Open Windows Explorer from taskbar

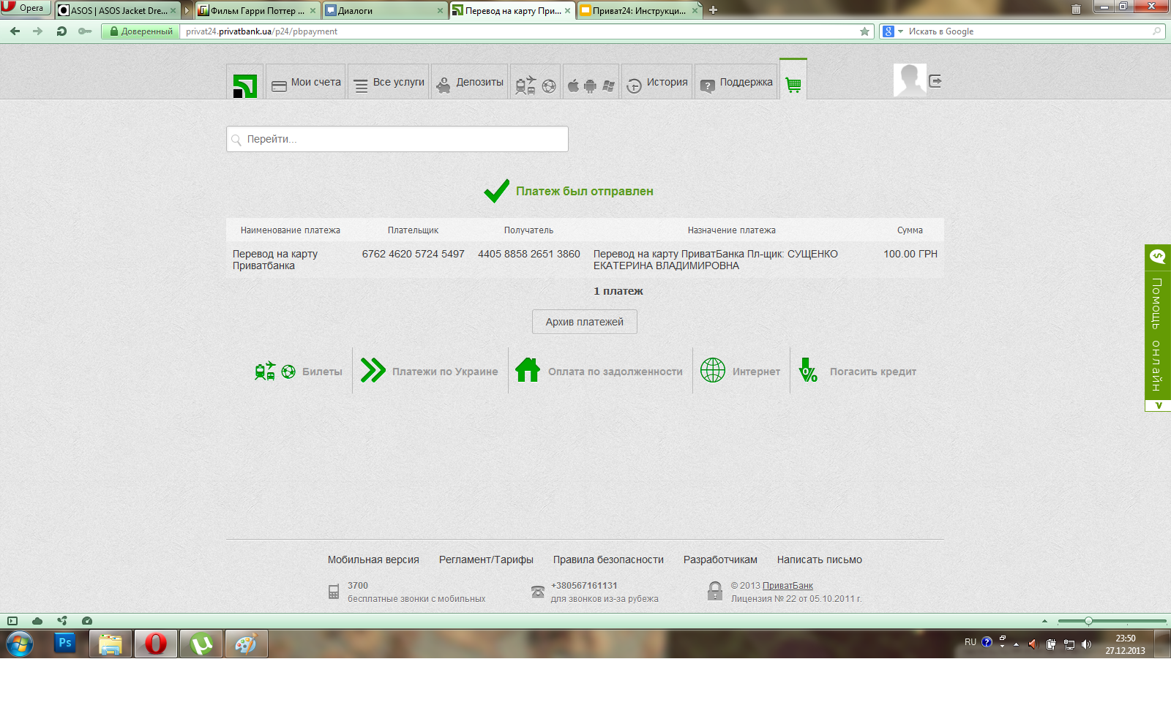[111, 644]
